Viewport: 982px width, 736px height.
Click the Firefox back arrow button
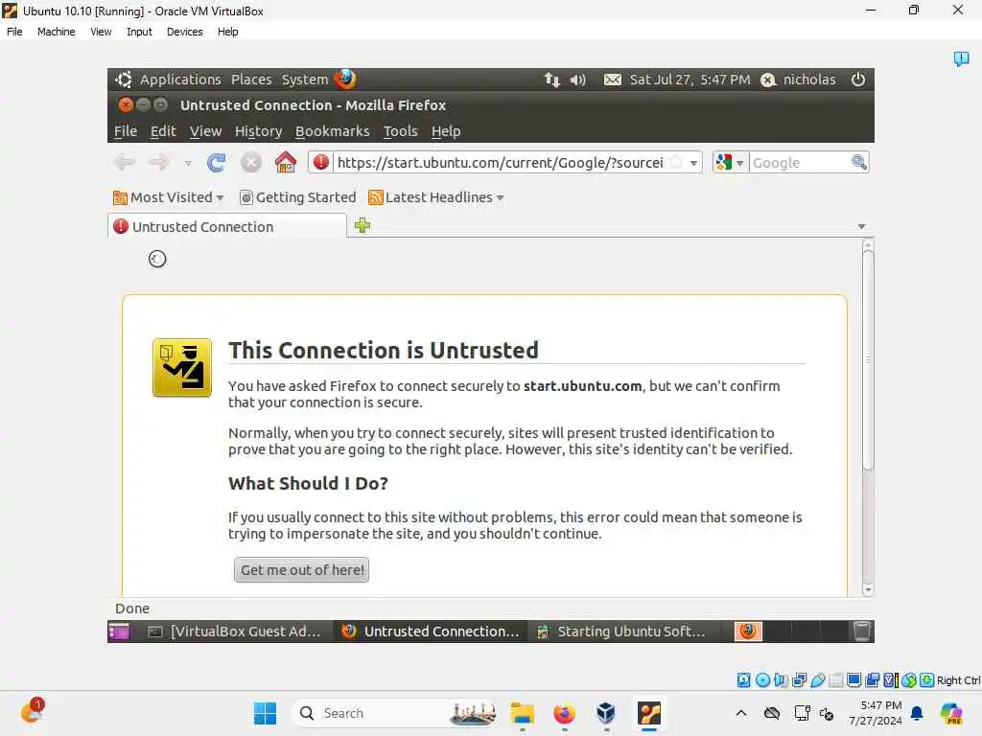point(126,163)
